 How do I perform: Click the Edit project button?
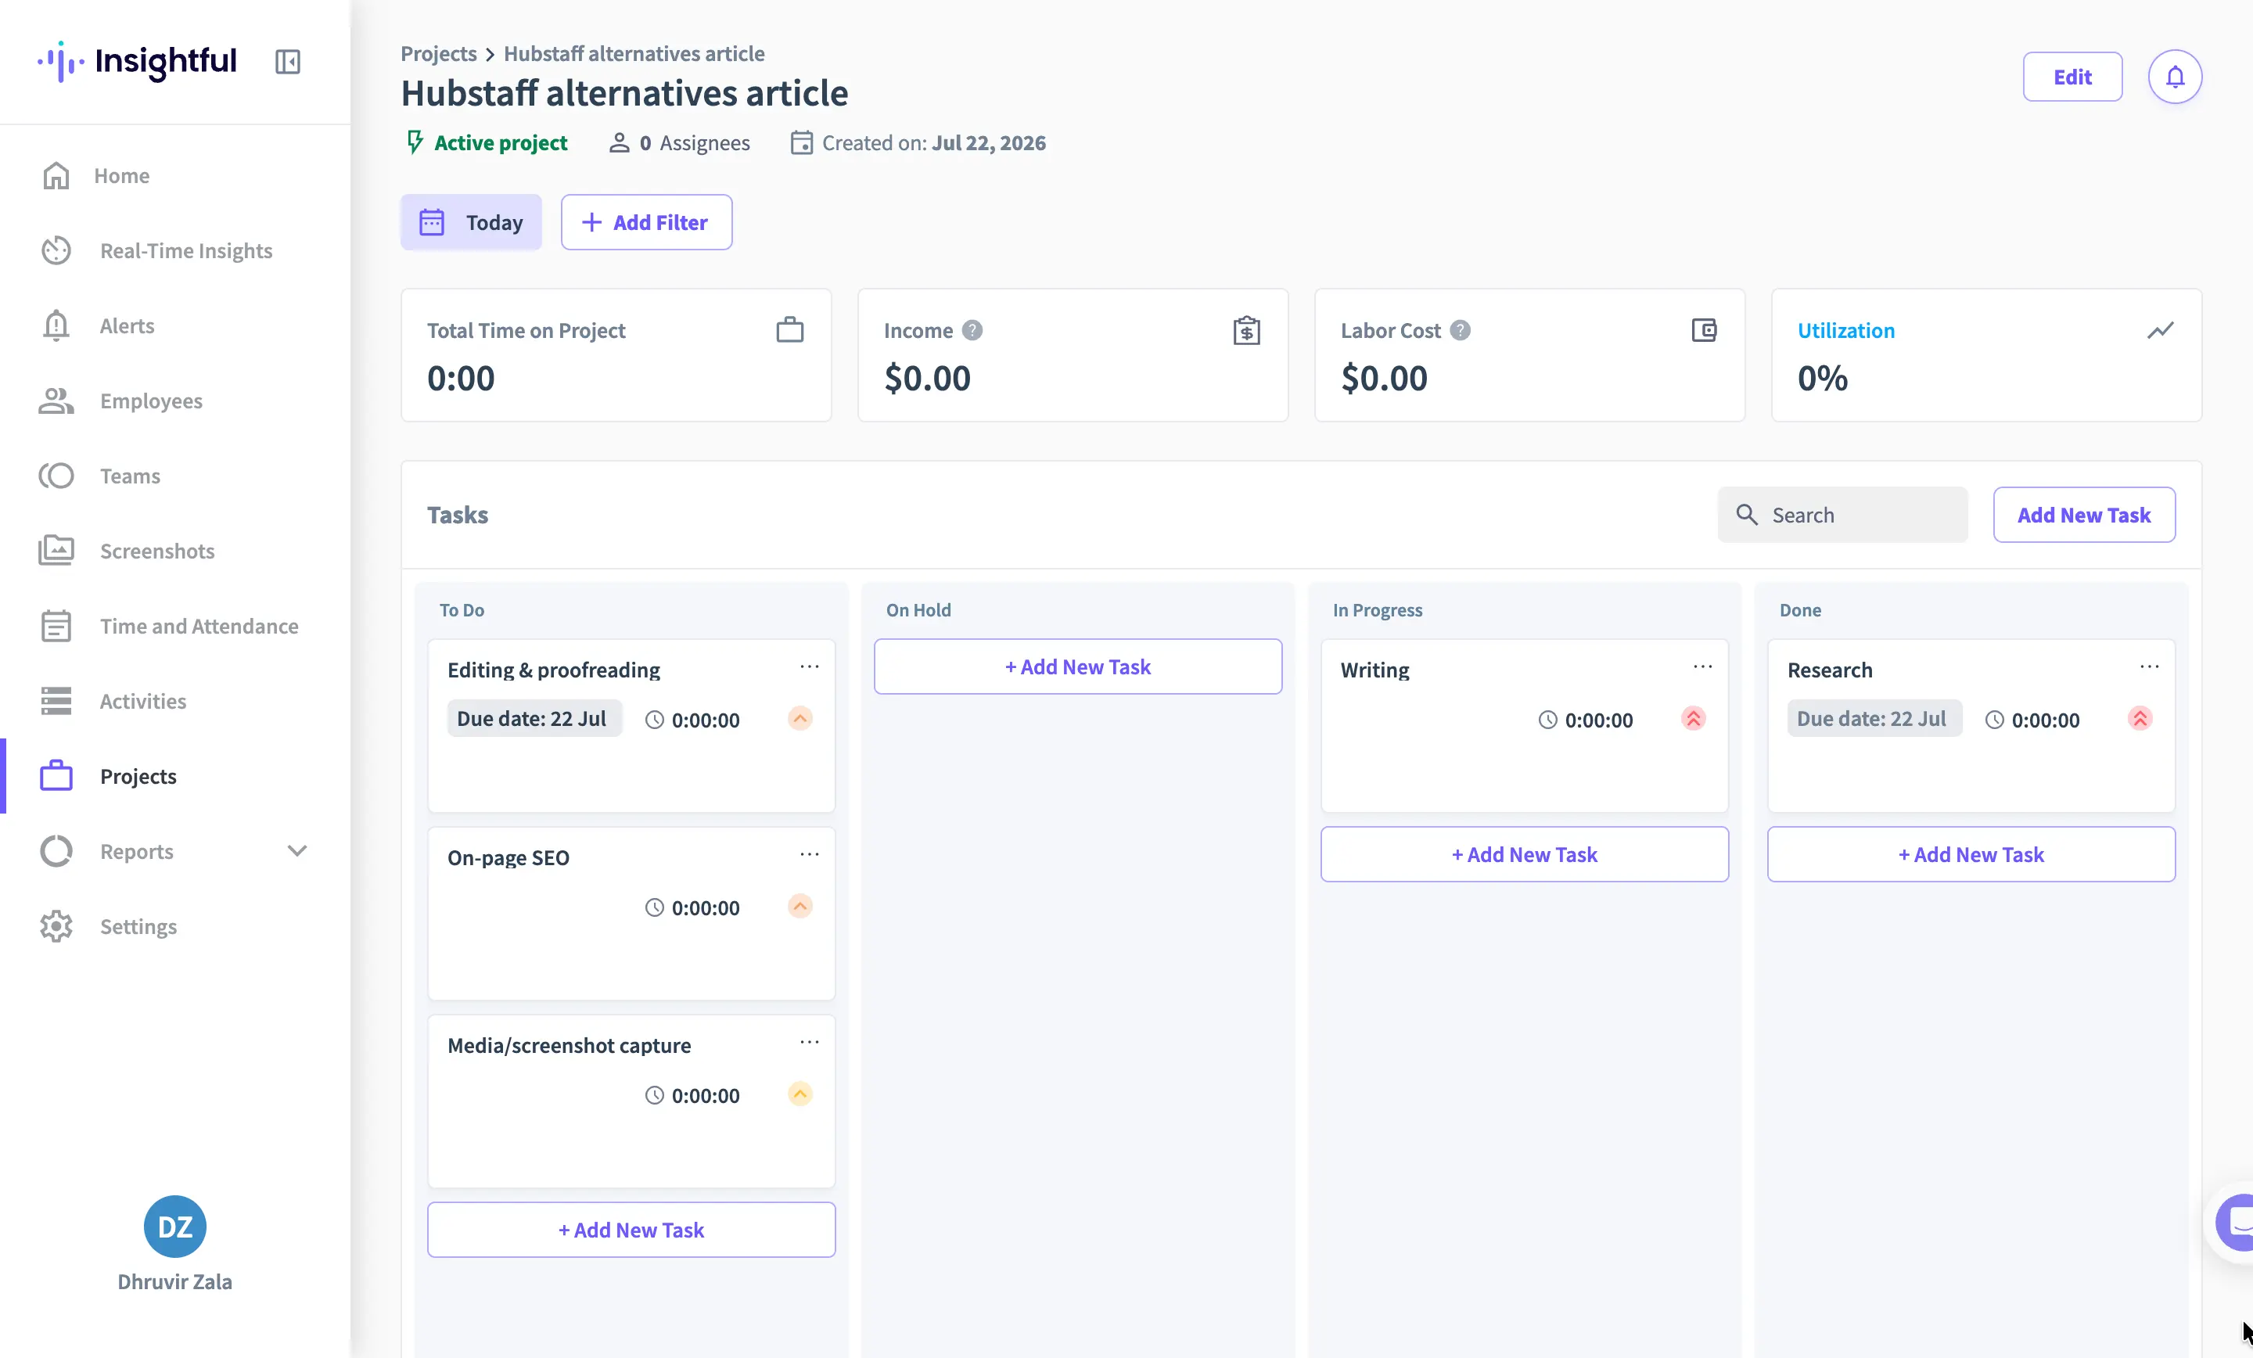click(x=2072, y=77)
